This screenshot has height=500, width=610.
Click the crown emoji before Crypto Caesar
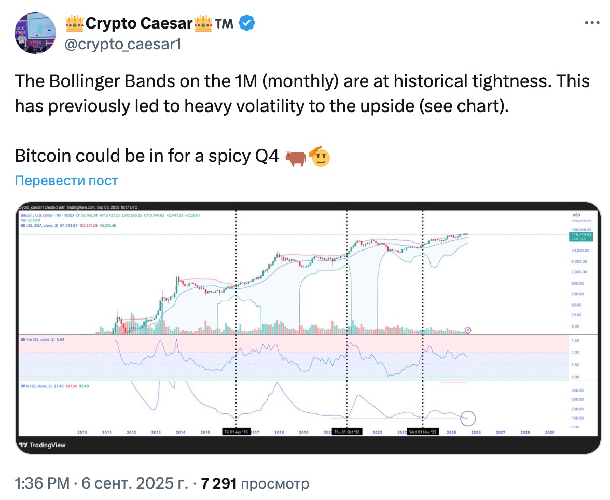[74, 23]
